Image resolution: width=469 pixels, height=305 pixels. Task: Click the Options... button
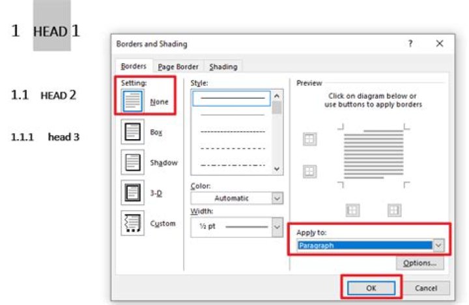coord(419,263)
